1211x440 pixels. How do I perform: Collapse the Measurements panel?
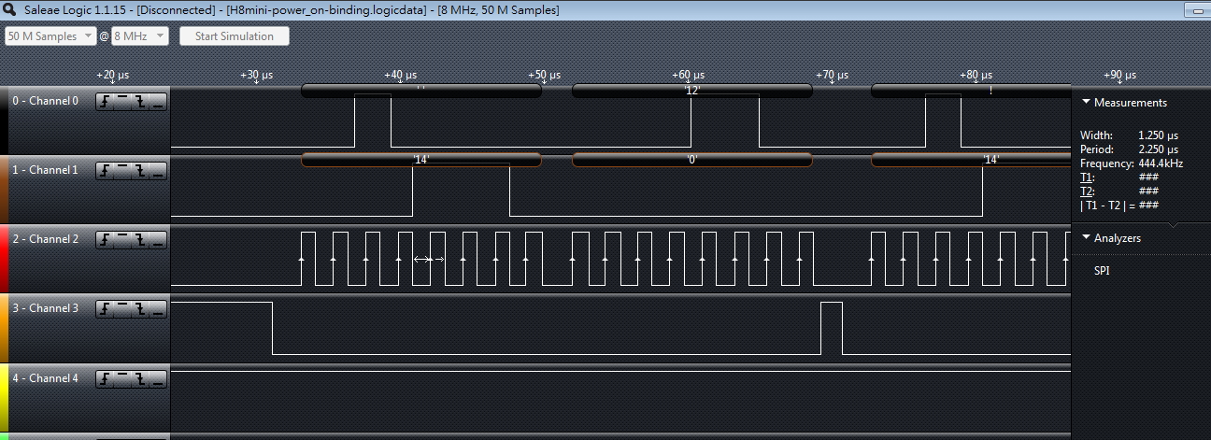click(x=1086, y=103)
